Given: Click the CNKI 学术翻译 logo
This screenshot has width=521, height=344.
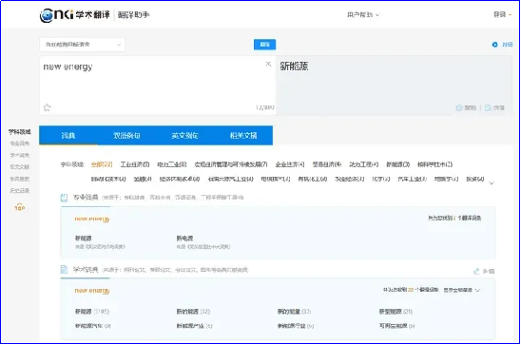Looking at the screenshot, I should point(75,15).
